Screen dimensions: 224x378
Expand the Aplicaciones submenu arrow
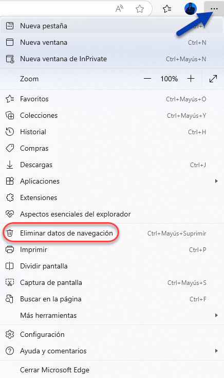coord(216,181)
